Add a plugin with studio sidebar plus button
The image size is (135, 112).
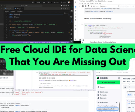[x=72, y=42]
